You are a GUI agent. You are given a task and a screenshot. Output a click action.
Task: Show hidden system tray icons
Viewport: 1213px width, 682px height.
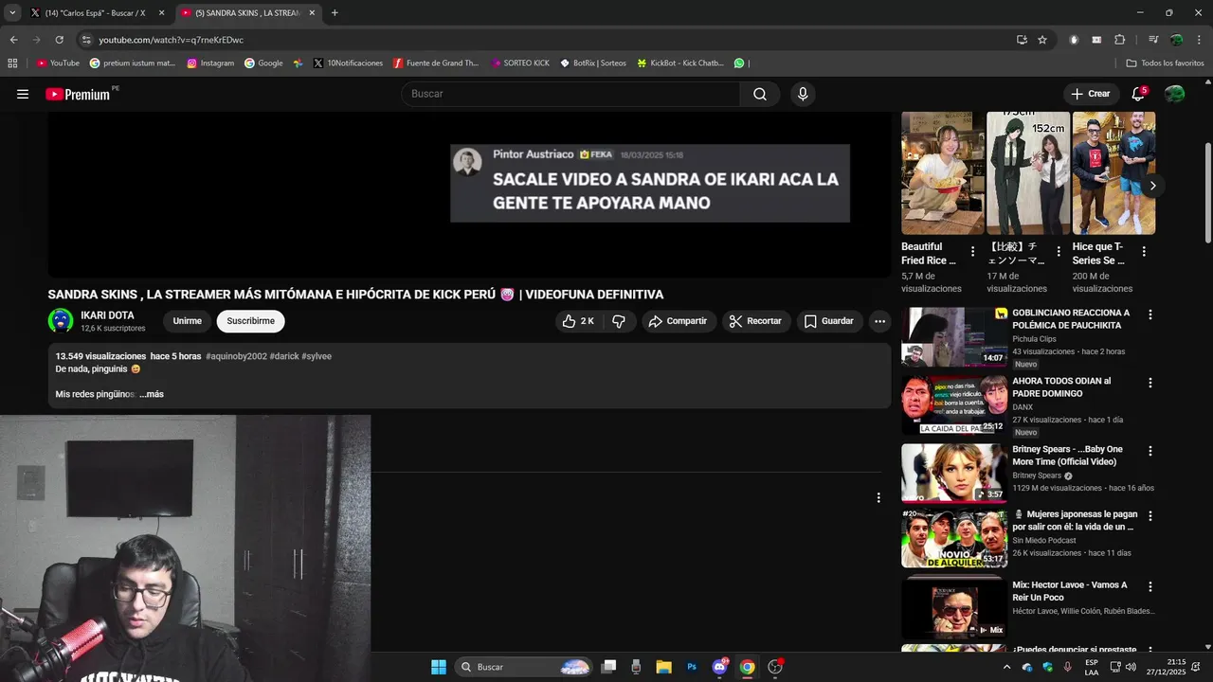point(1007,667)
